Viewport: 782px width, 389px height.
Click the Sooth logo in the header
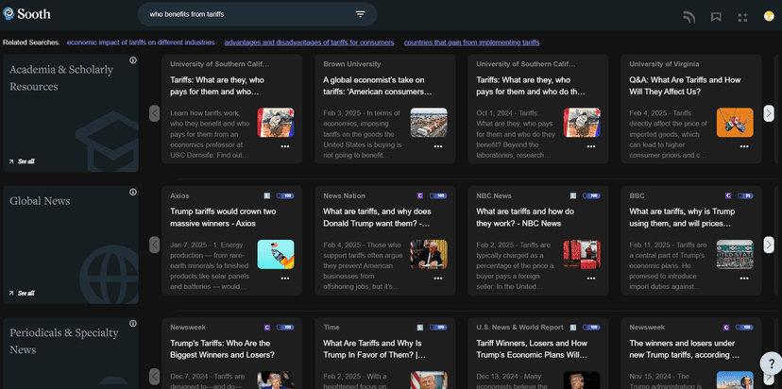pos(26,14)
